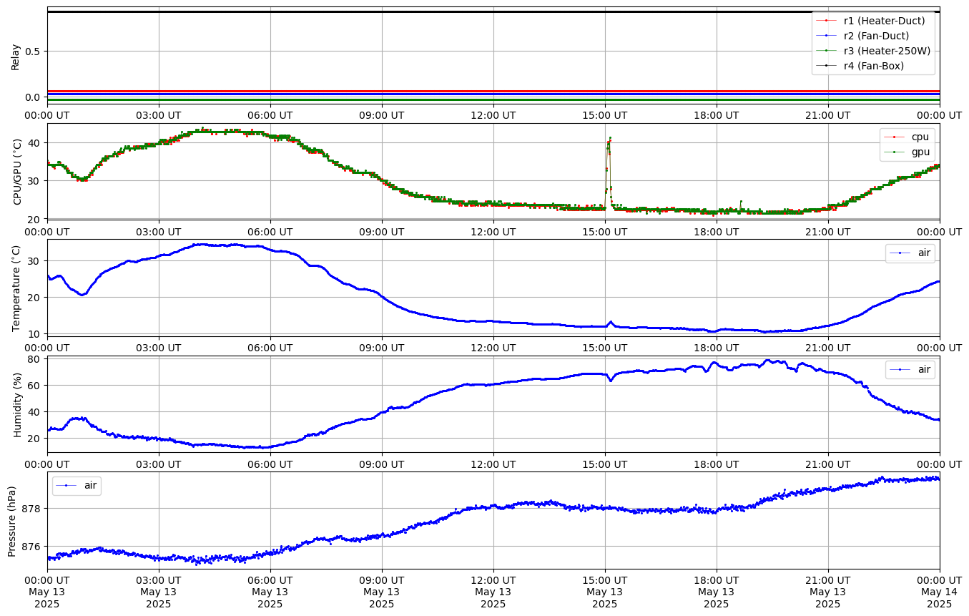Screen dimensions: 969x616
Task: Select the Humidity (%) axis label
Action: coord(17,404)
